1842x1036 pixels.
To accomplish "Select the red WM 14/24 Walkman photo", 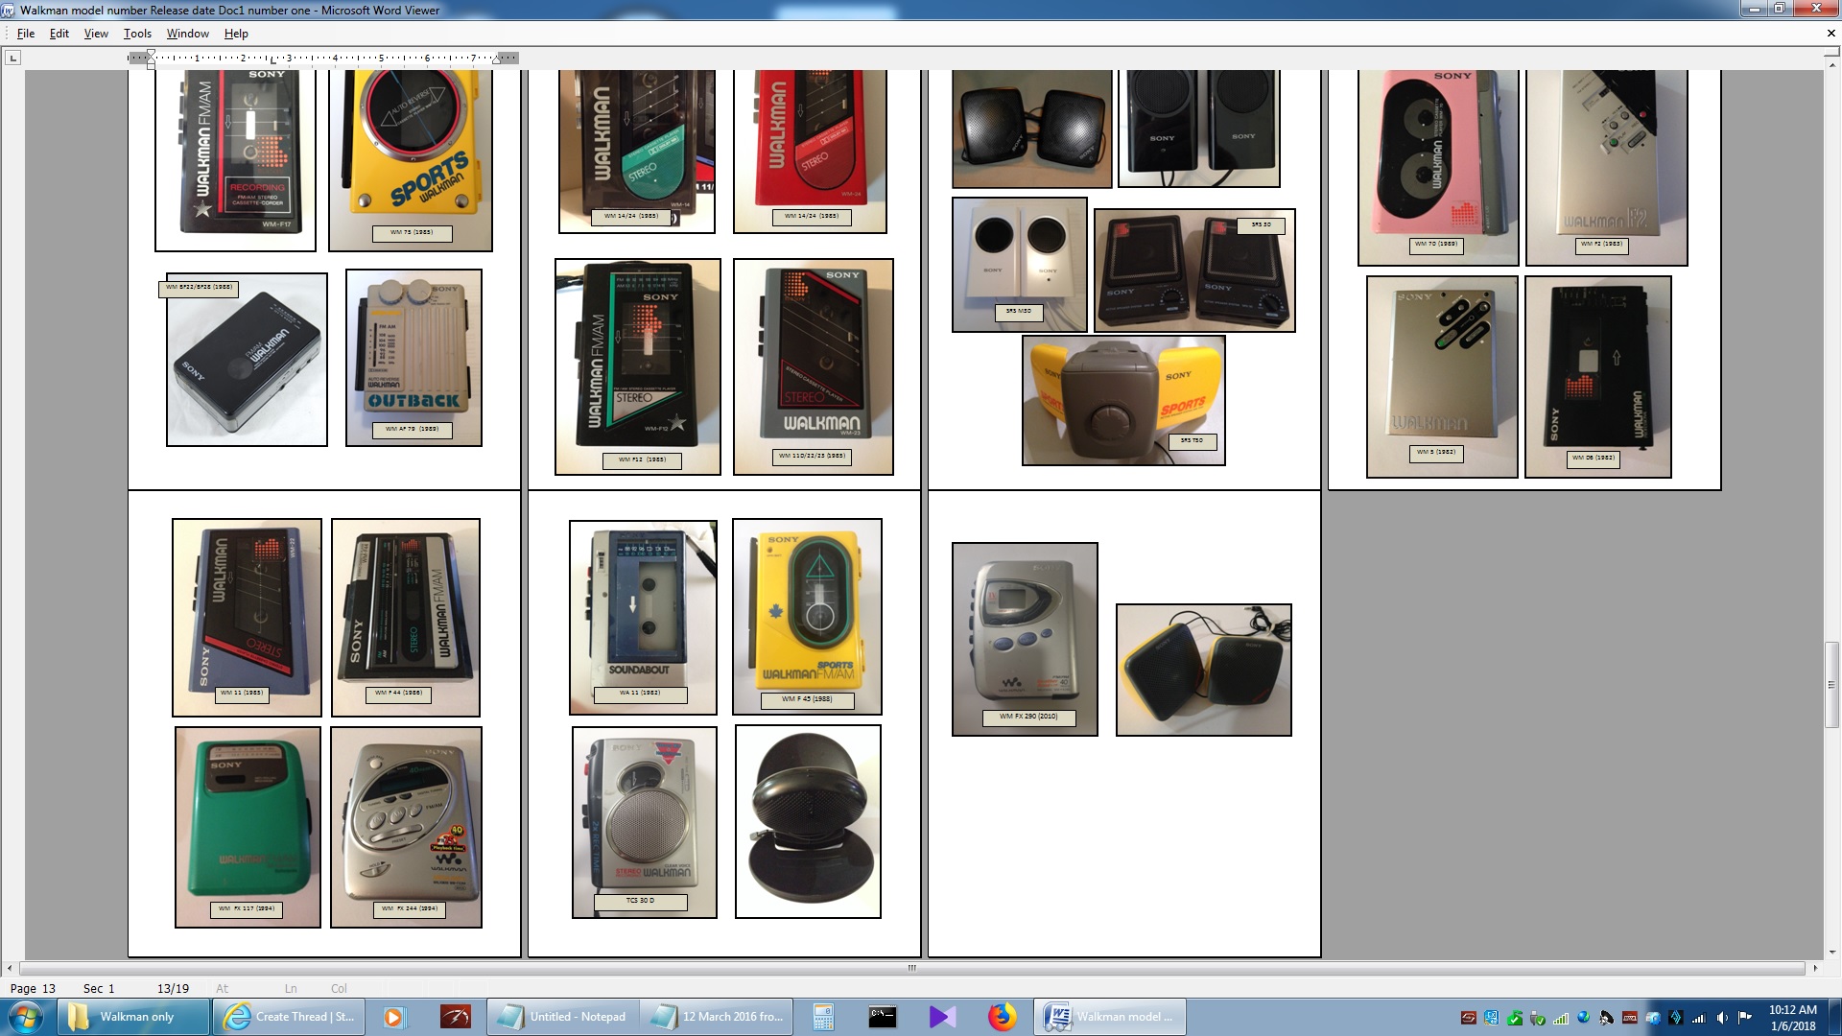I will pyautogui.click(x=810, y=152).
